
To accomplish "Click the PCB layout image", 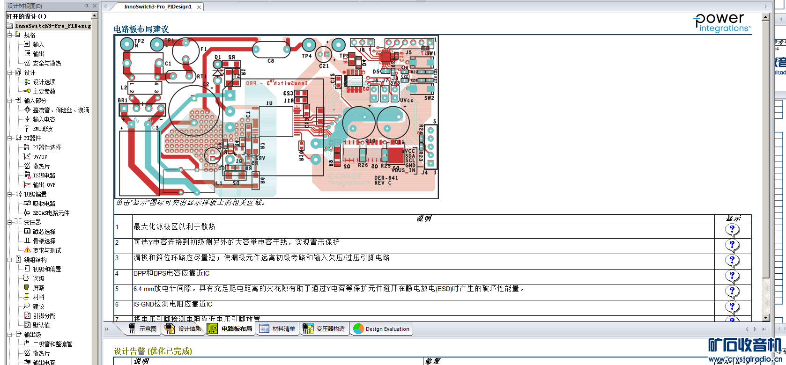I will [x=276, y=117].
